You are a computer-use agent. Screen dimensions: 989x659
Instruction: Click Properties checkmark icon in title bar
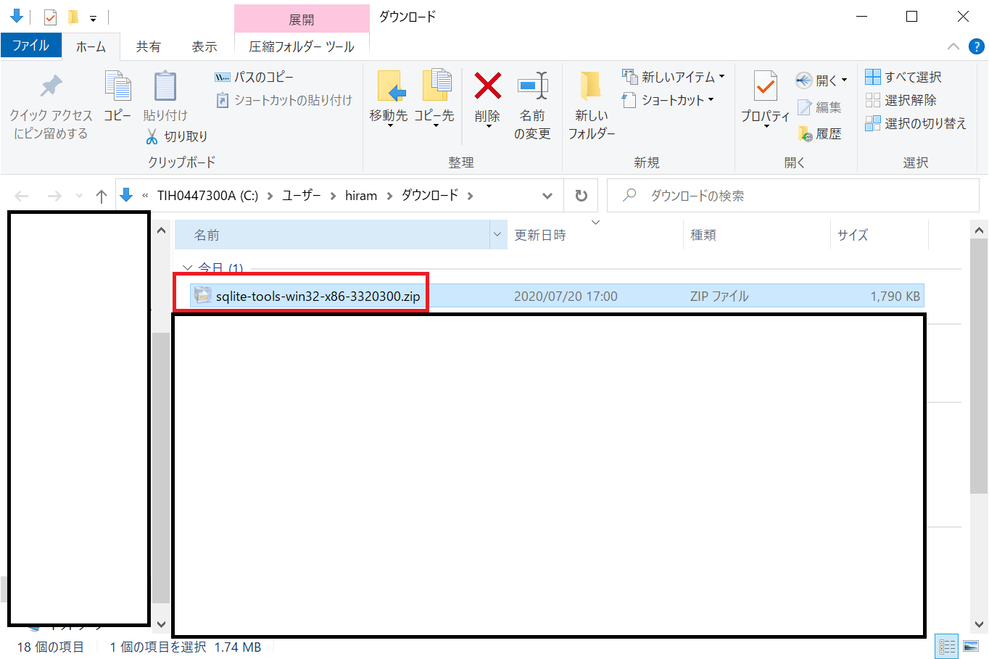(50, 17)
